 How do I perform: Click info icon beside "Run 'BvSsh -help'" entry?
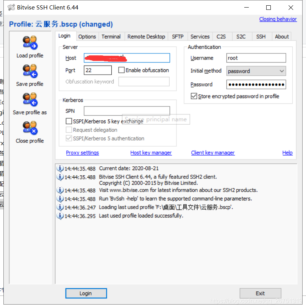point(60,199)
